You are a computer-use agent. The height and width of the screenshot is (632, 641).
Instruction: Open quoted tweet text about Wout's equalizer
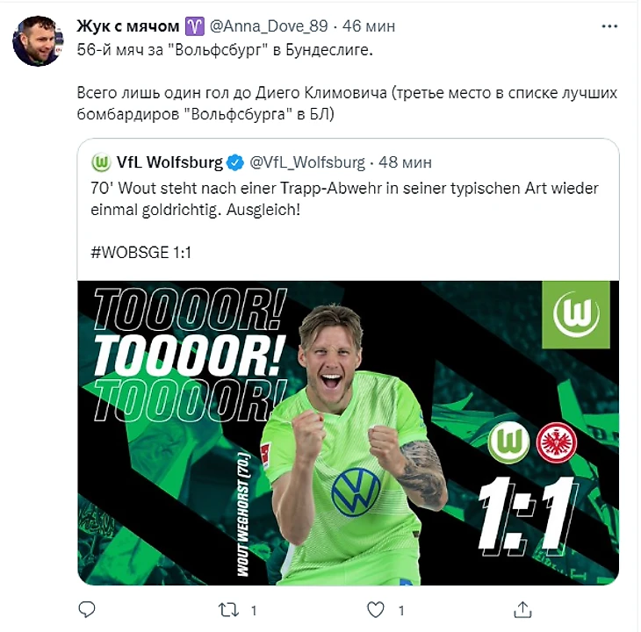pyautogui.click(x=344, y=199)
